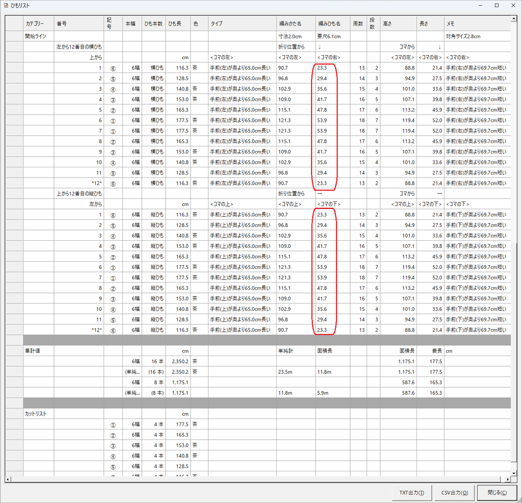
Task: Click the TXT出力 button
Action: point(411,493)
